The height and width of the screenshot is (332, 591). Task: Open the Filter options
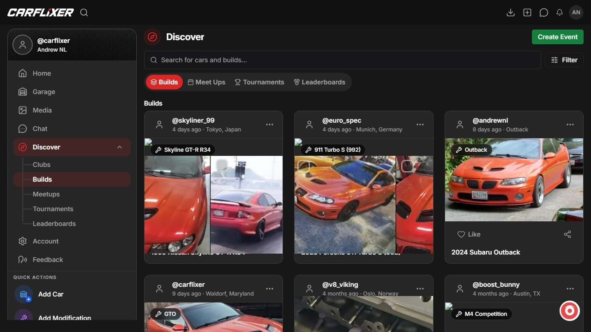tap(564, 60)
